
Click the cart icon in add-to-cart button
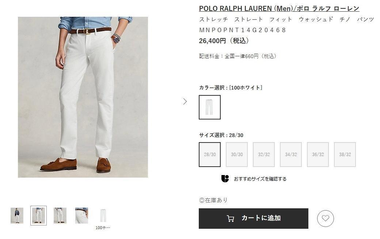230,219
